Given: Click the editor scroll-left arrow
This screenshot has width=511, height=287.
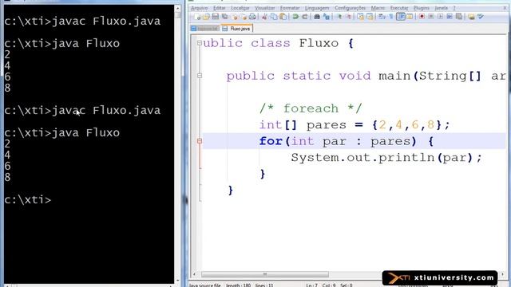Looking at the screenshot, I should point(194,274).
